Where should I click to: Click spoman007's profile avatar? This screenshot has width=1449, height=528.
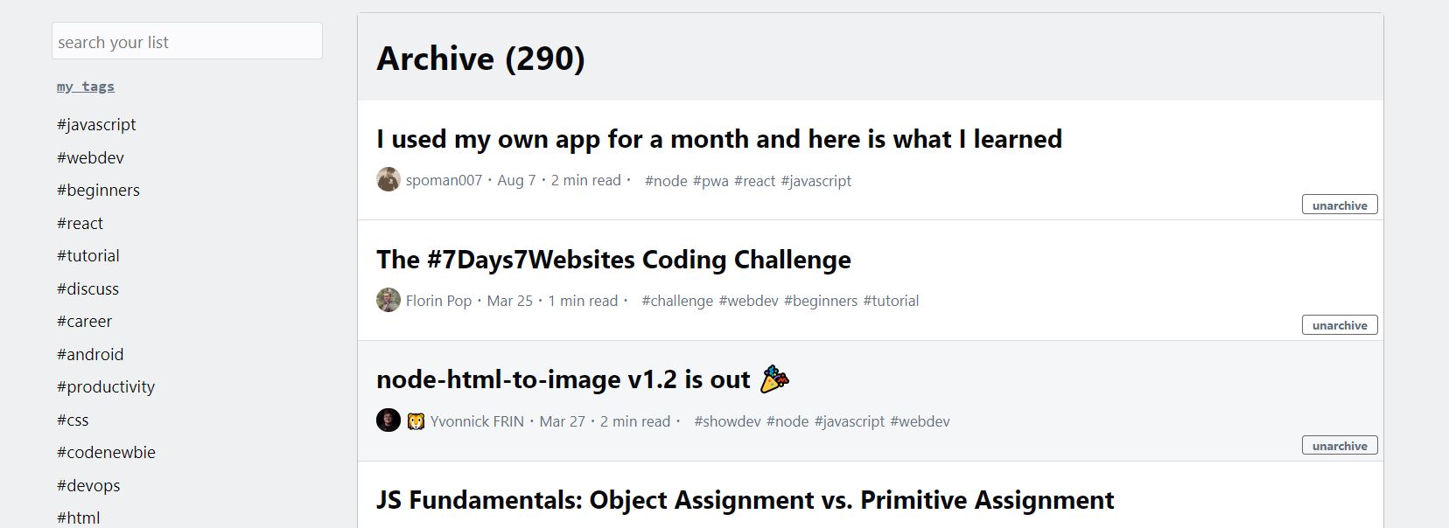388,180
